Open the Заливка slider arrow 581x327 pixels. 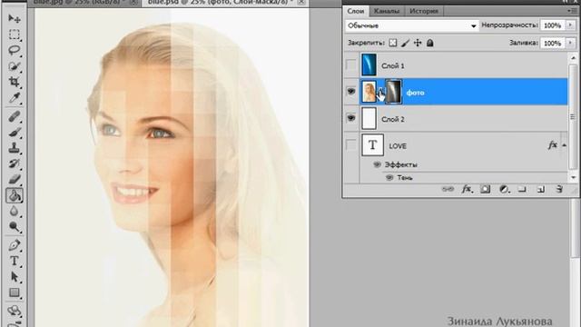pyautogui.click(x=570, y=43)
